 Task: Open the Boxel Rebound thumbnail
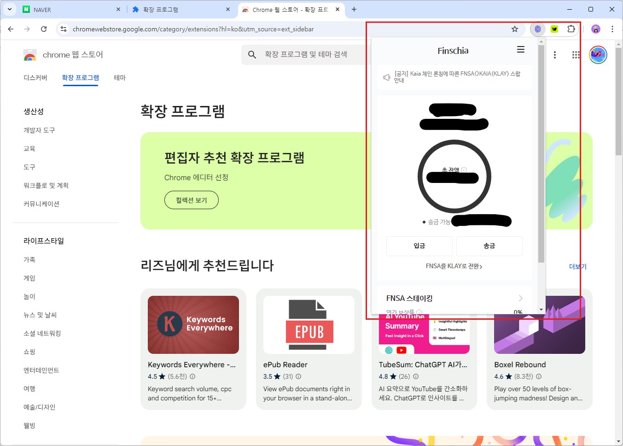(x=540, y=325)
